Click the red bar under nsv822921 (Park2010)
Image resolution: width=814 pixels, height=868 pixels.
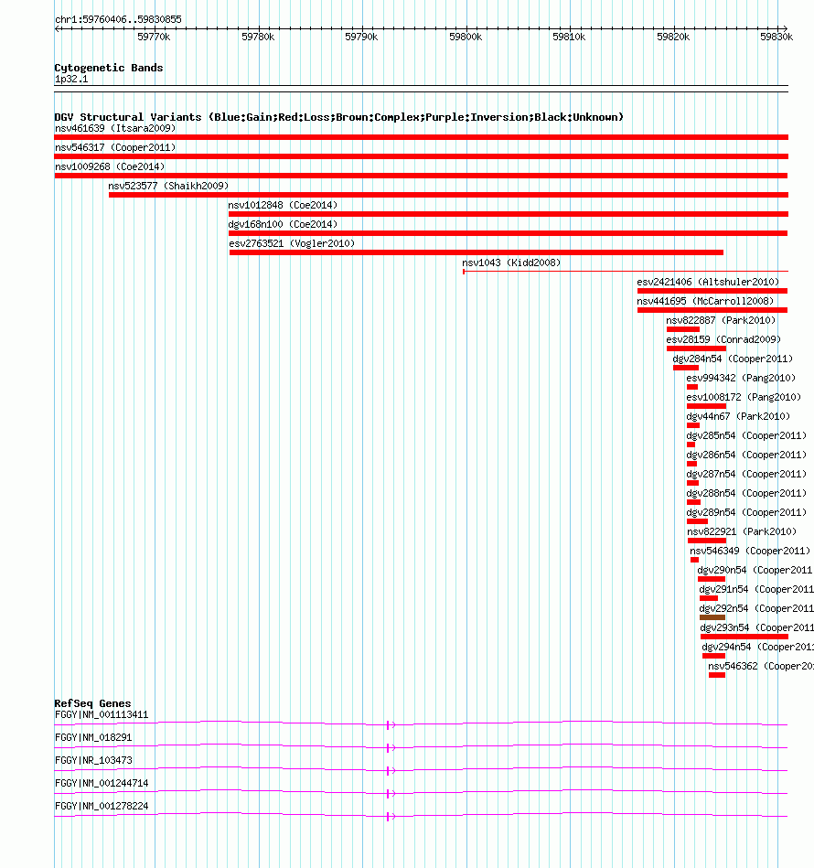click(x=707, y=541)
